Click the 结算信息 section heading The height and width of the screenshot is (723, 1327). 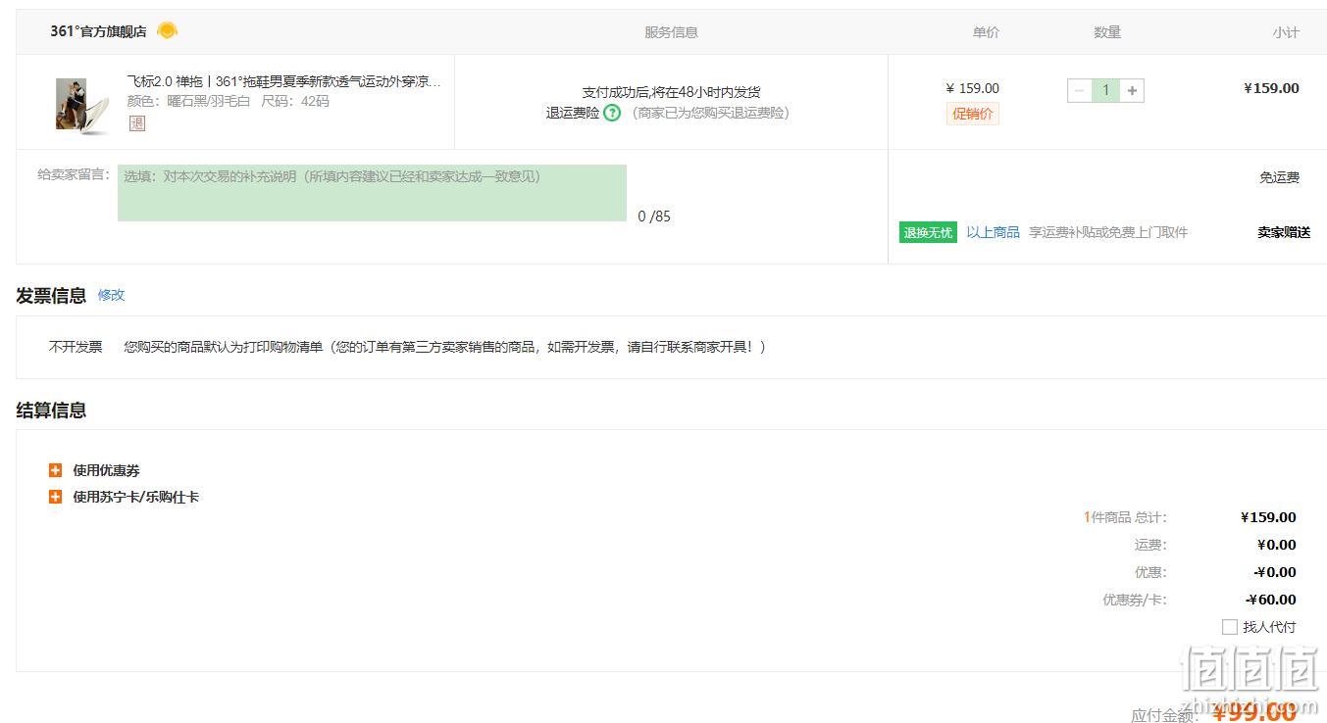click(x=51, y=410)
